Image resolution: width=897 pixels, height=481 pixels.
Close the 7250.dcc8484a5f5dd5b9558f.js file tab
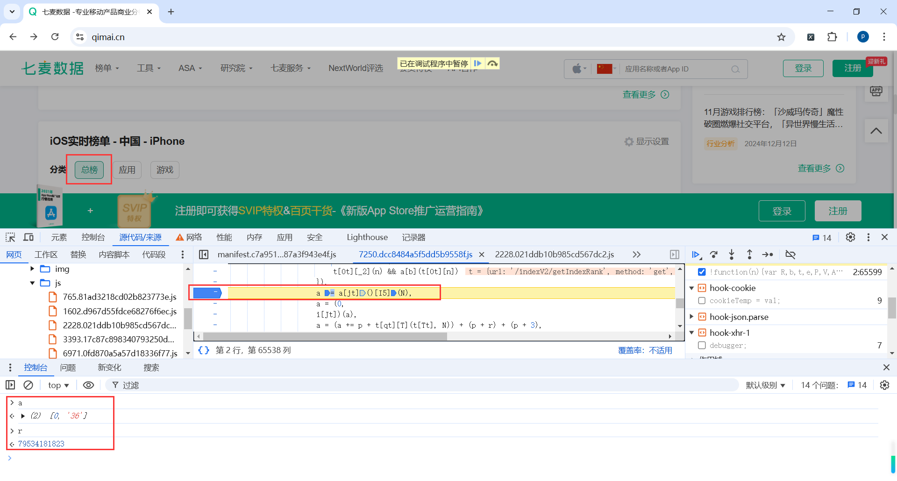click(x=482, y=255)
